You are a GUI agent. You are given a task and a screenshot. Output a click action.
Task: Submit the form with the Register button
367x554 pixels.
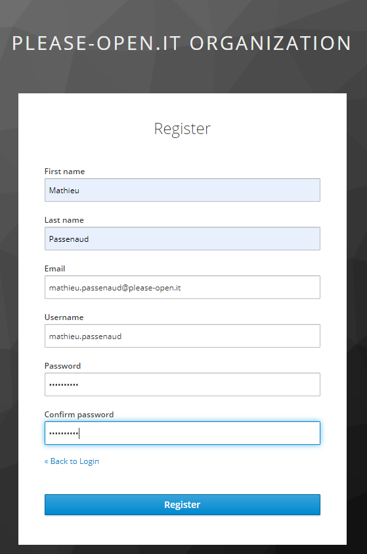pyautogui.click(x=182, y=505)
